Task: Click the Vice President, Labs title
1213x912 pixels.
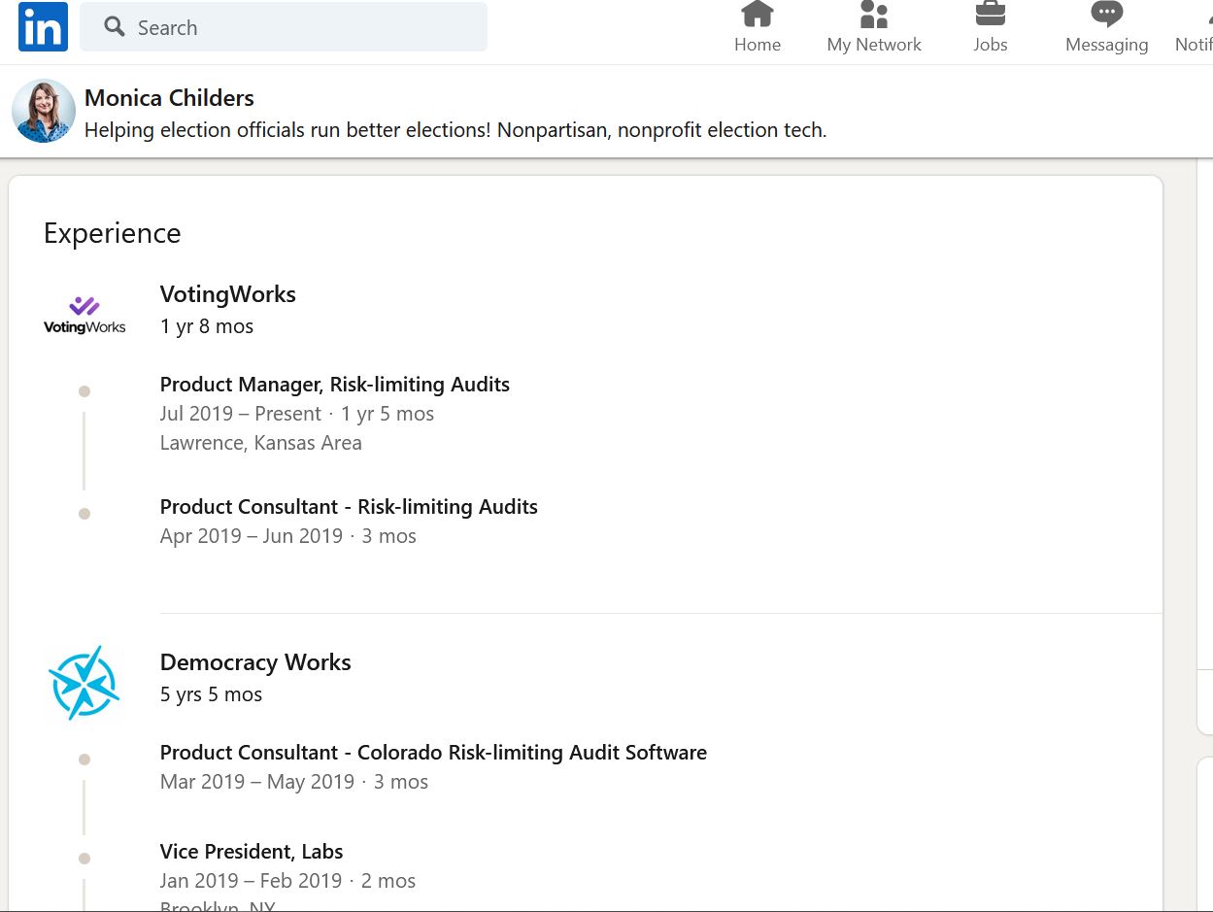Action: [252, 852]
